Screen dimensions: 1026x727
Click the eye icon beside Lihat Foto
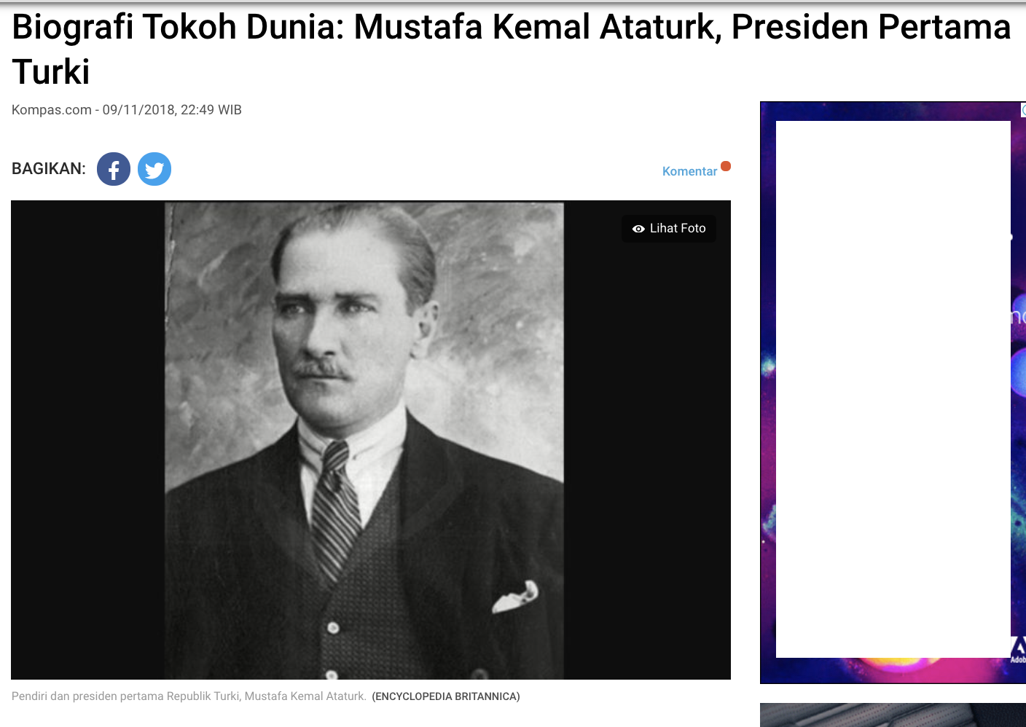[638, 229]
